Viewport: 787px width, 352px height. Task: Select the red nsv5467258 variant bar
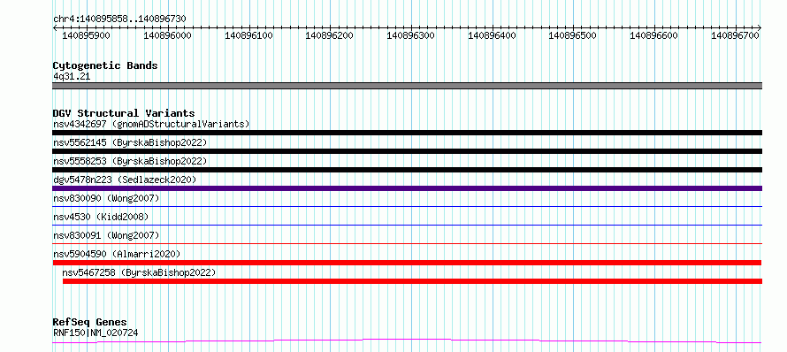point(413,281)
